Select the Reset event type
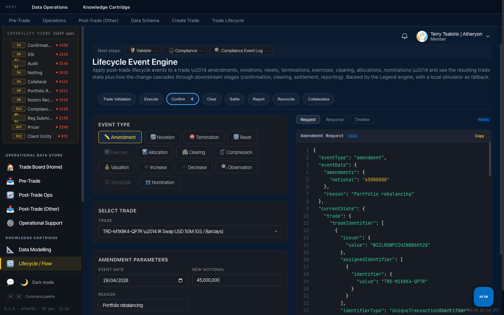 click(242, 137)
